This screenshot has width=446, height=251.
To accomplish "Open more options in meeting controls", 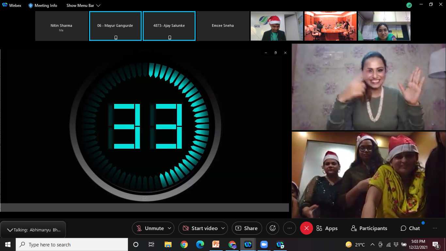I will (x=289, y=228).
